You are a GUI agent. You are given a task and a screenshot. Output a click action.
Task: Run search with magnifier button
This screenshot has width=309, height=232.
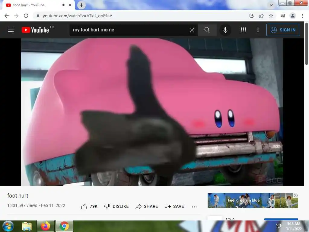click(x=207, y=30)
